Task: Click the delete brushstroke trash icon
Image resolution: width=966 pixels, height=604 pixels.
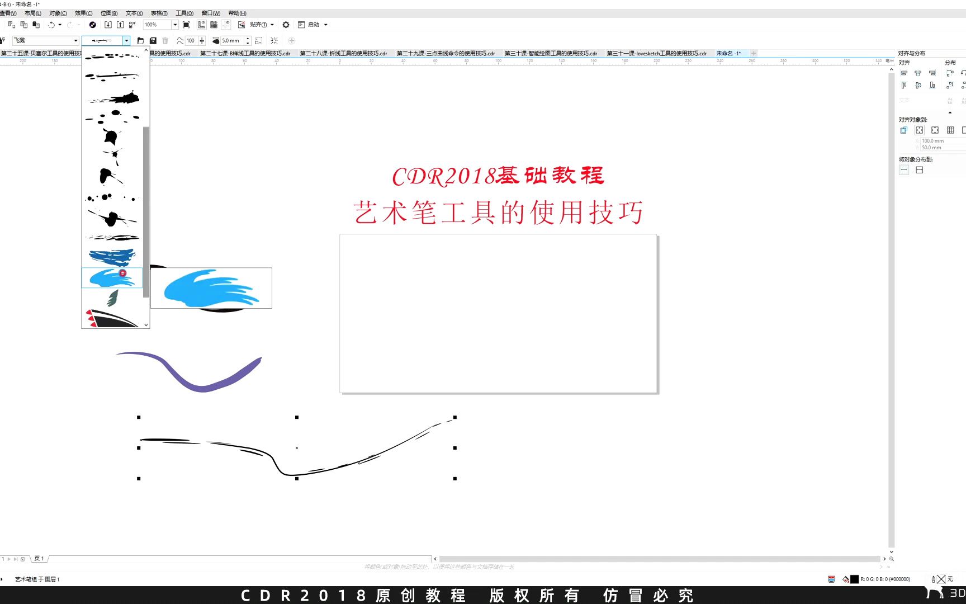Action: pyautogui.click(x=165, y=41)
